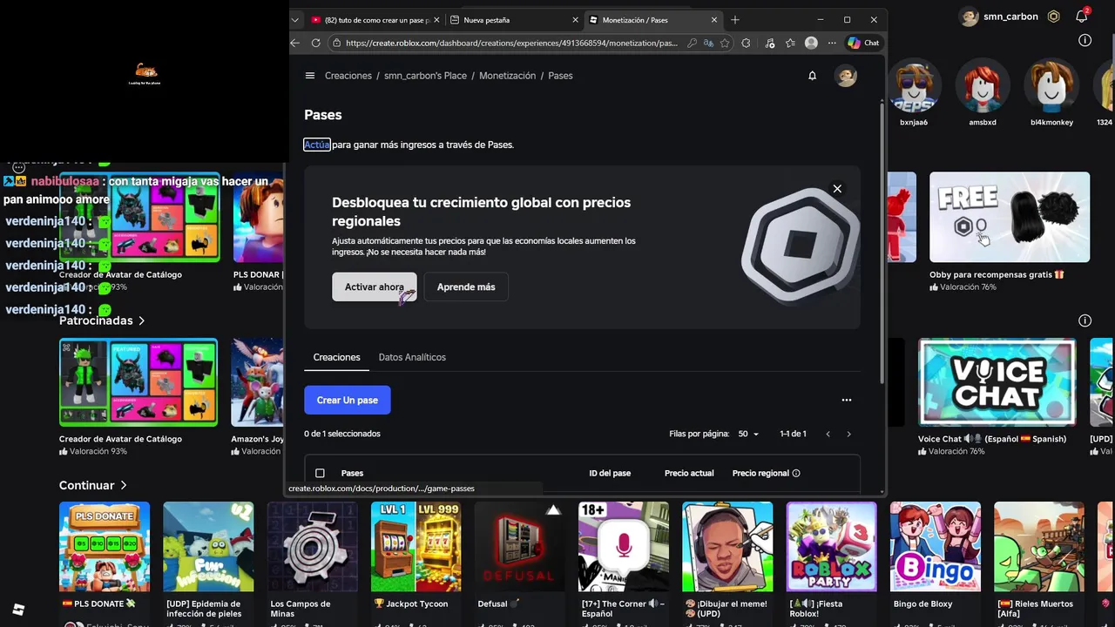1115x627 pixels.
Task: Open The Corner 17+ game thumbnail
Action: click(624, 547)
